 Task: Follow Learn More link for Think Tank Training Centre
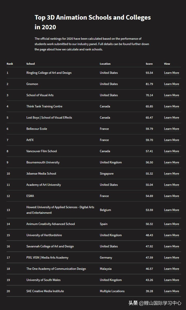tap(172, 106)
